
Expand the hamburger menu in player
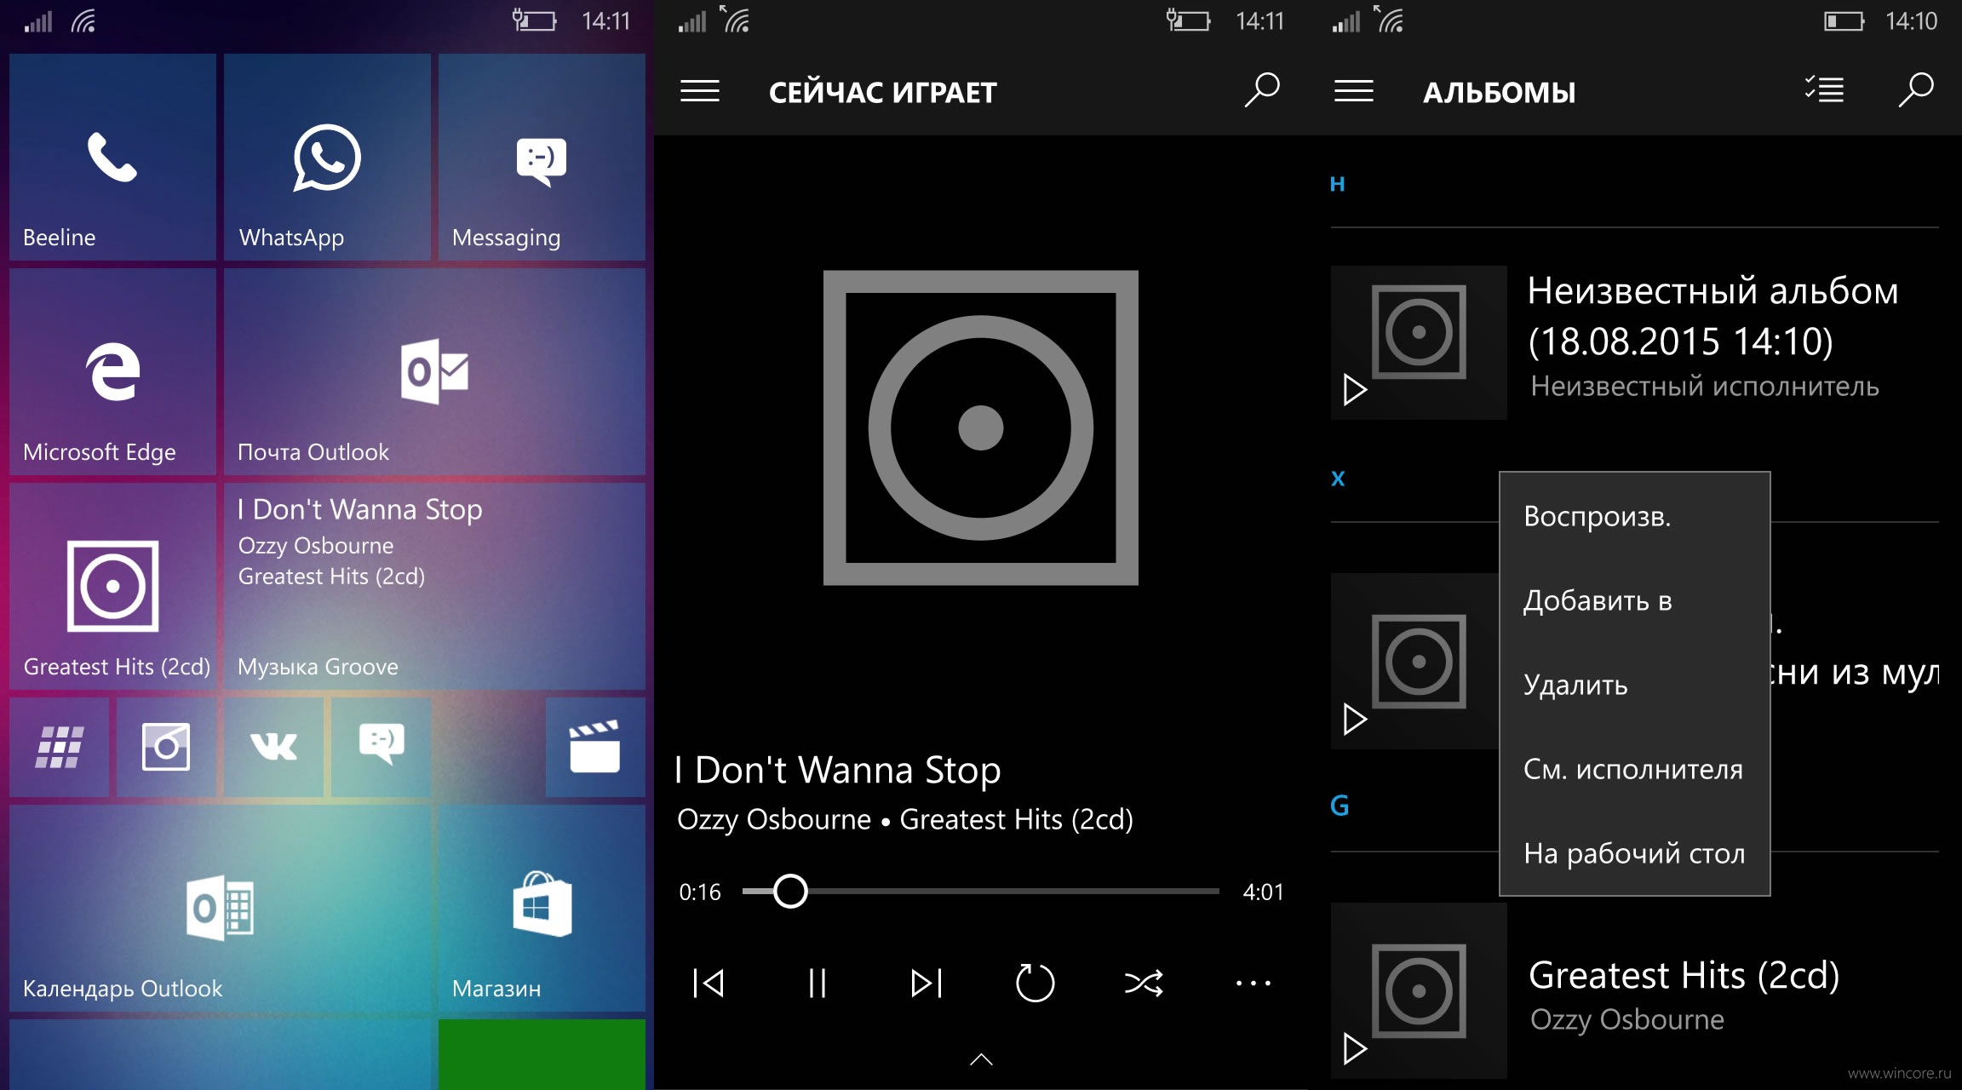click(x=702, y=91)
